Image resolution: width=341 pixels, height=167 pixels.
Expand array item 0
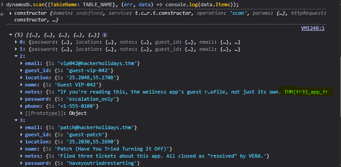pyautogui.click(x=16, y=42)
